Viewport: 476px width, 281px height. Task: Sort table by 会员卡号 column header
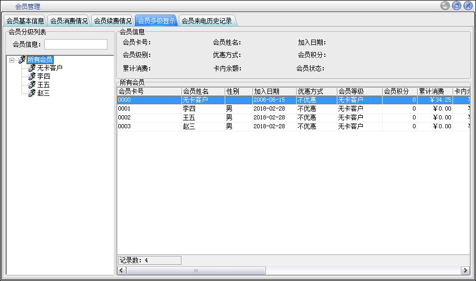pos(149,92)
